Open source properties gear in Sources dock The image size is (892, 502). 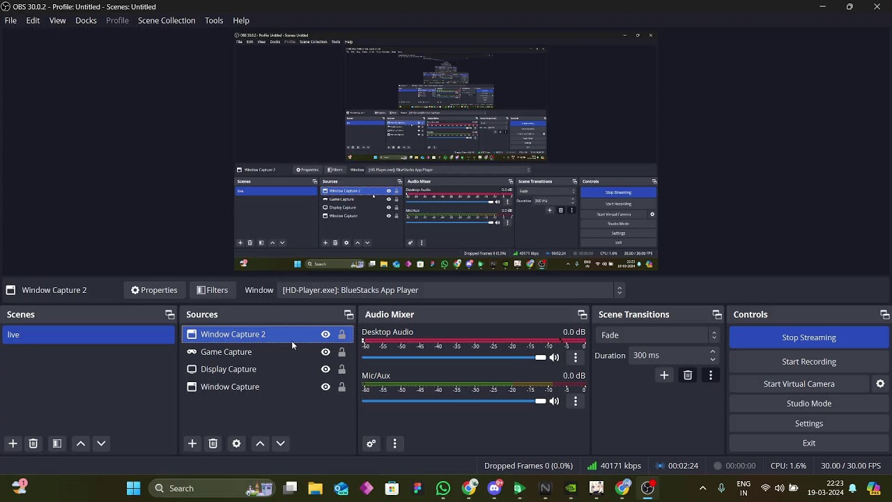tap(236, 443)
